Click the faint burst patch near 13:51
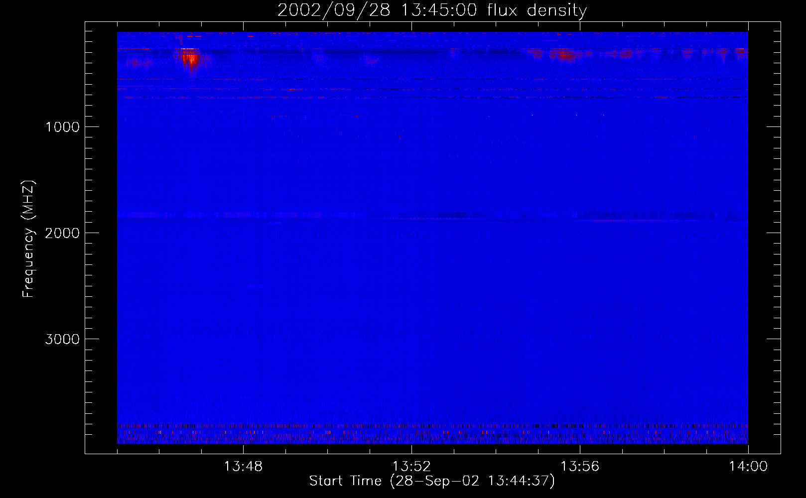 coord(370,61)
